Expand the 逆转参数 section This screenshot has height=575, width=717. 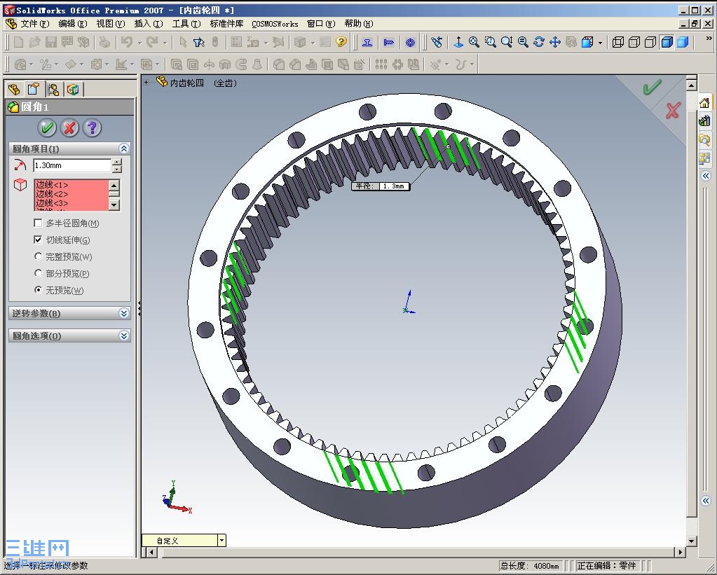coord(123,313)
